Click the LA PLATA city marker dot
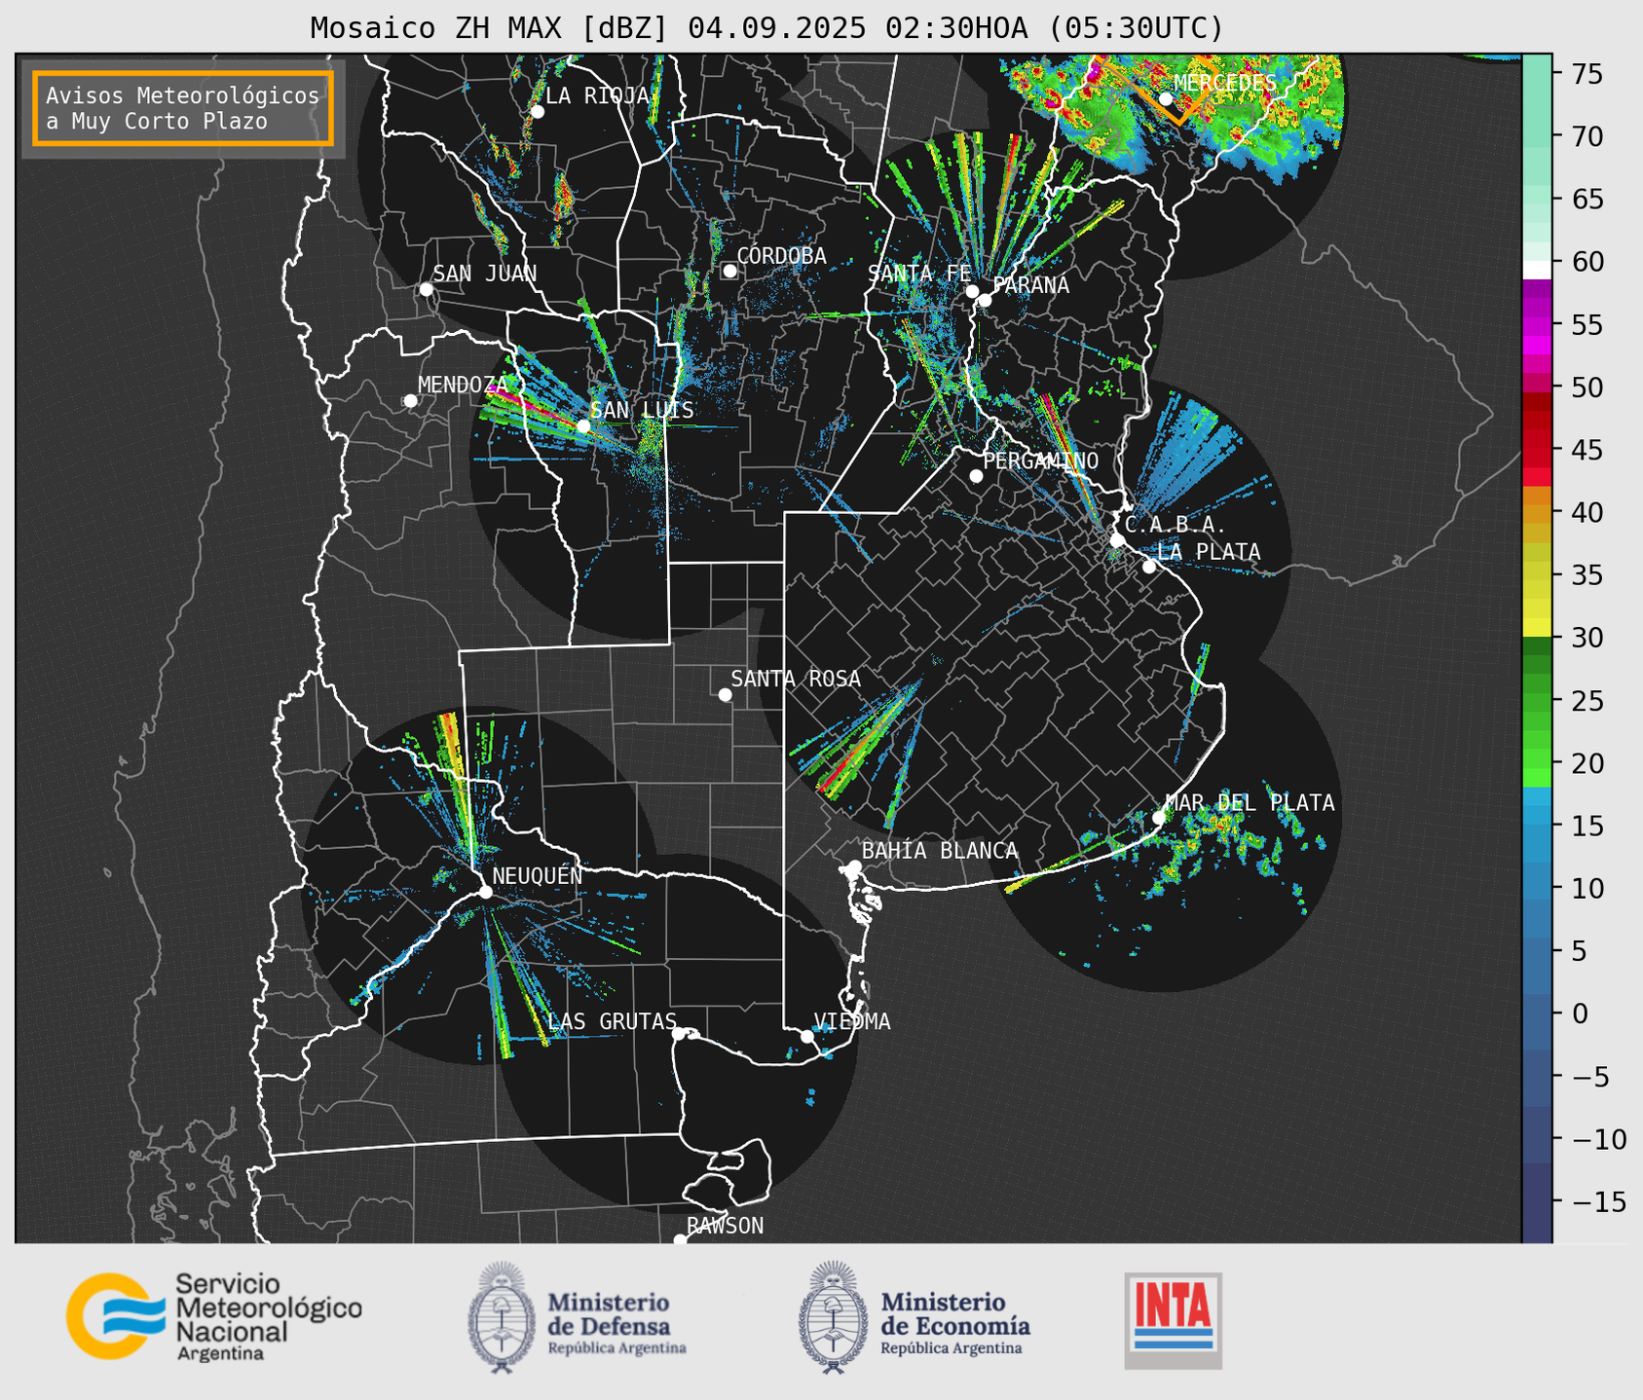 pos(1149,567)
